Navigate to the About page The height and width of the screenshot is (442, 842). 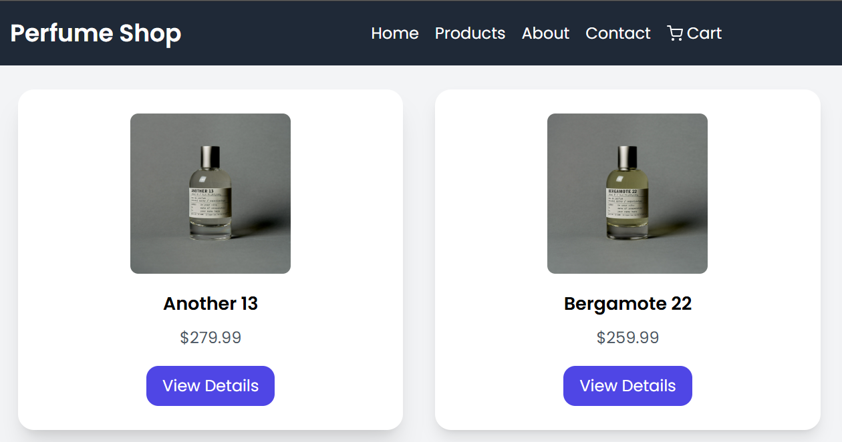[545, 33]
